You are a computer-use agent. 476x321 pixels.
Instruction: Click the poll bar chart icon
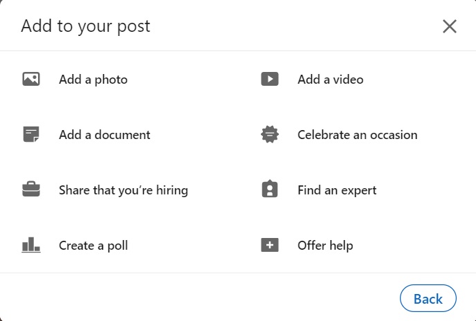click(x=31, y=245)
